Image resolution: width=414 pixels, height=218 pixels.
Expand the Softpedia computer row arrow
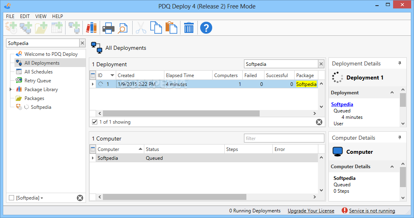tap(93, 158)
